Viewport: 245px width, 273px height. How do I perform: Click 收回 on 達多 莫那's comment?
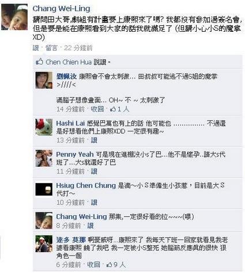tap(94, 265)
